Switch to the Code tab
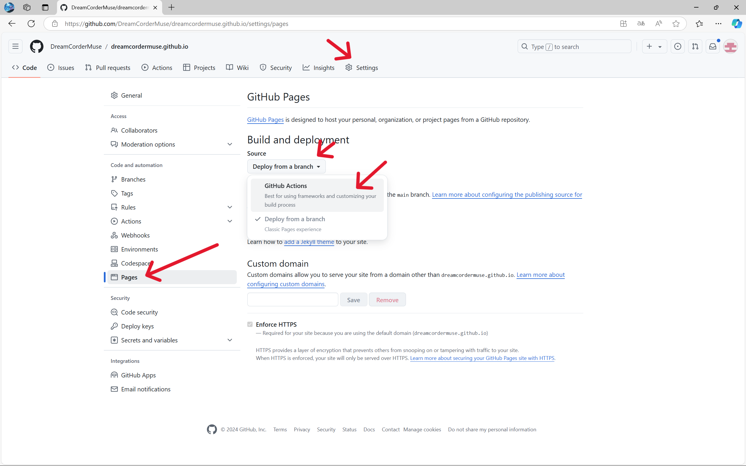The width and height of the screenshot is (746, 466). [x=24, y=68]
